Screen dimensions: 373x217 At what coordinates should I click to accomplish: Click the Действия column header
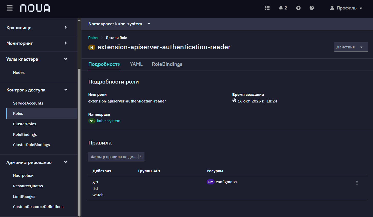(x=102, y=171)
